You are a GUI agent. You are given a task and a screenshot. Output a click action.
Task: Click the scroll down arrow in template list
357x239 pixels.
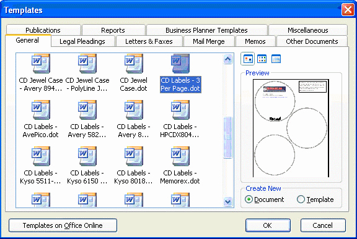(x=227, y=201)
